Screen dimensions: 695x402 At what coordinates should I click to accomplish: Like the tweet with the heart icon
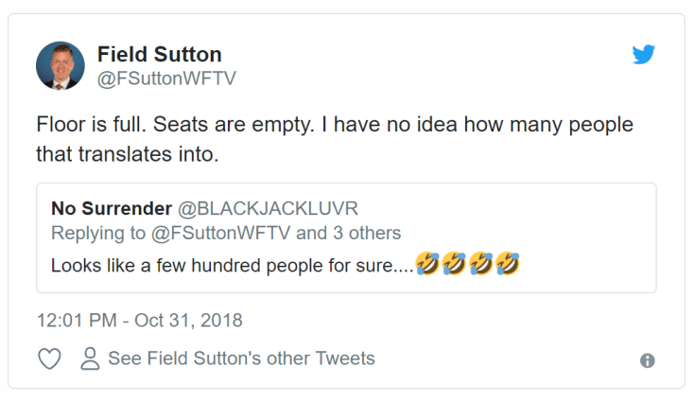pyautogui.click(x=49, y=359)
